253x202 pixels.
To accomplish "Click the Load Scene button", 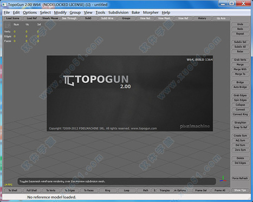I will (12, 18).
